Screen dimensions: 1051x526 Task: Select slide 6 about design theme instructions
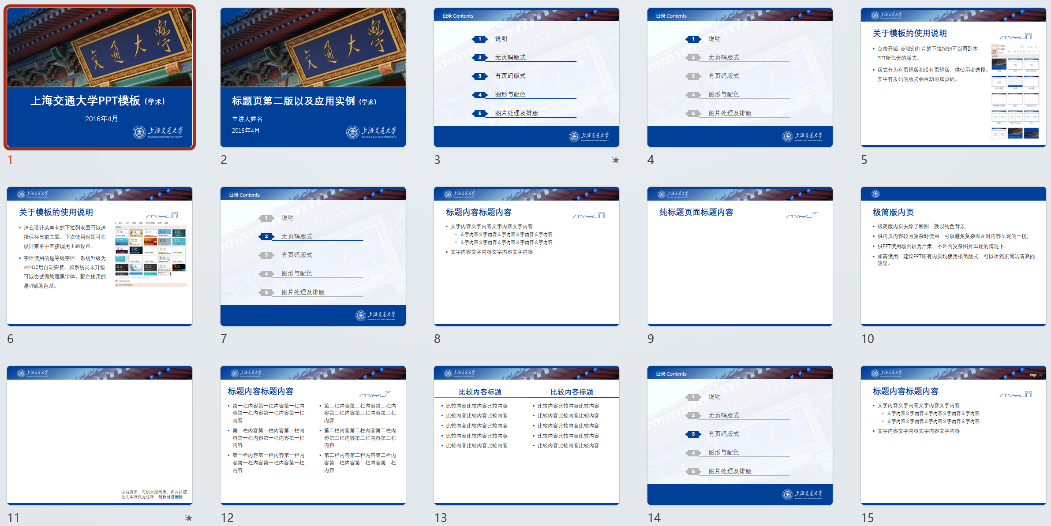[x=100, y=256]
